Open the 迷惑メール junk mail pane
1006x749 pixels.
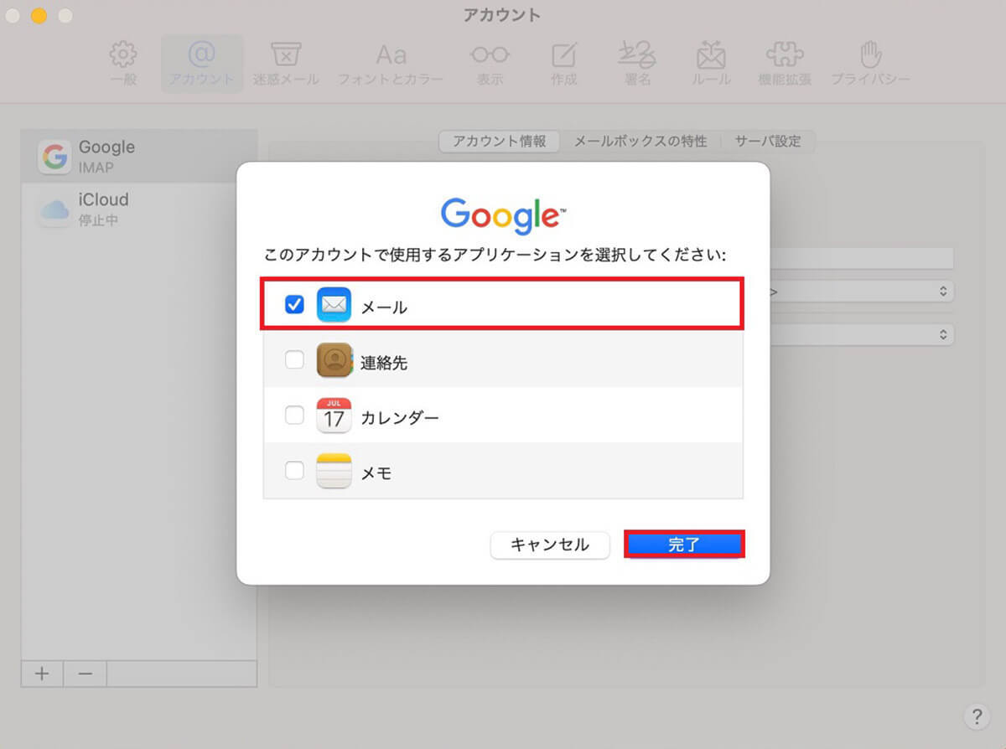(x=286, y=64)
